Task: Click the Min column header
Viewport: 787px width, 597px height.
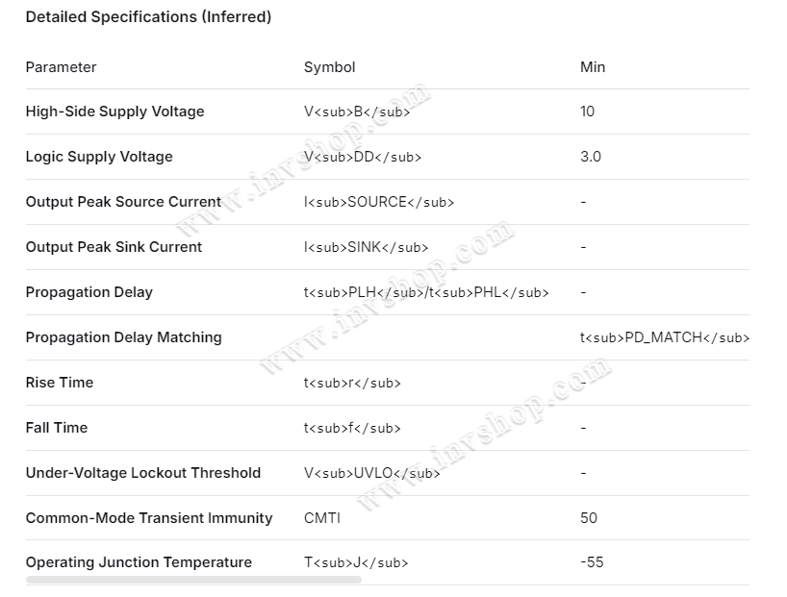Action: point(593,67)
